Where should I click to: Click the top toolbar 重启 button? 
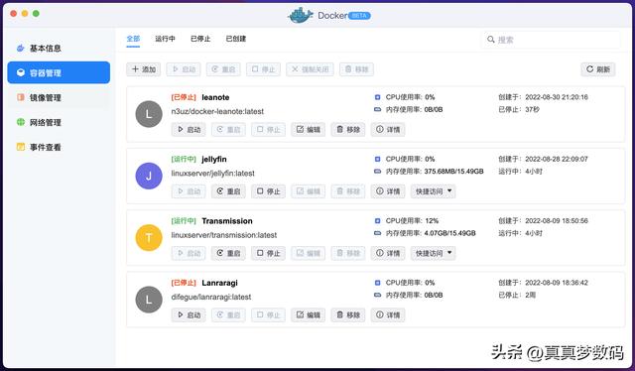(x=223, y=69)
